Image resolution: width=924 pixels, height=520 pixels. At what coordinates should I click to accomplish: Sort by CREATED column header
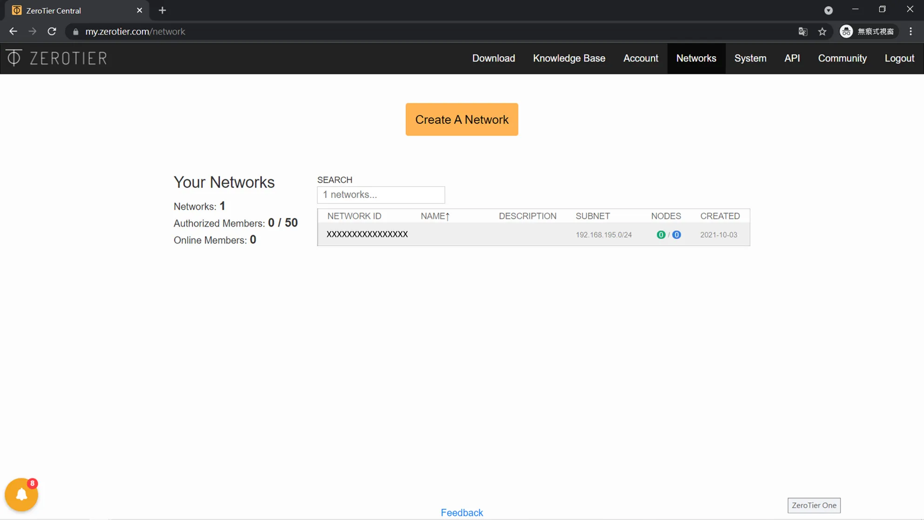(720, 216)
